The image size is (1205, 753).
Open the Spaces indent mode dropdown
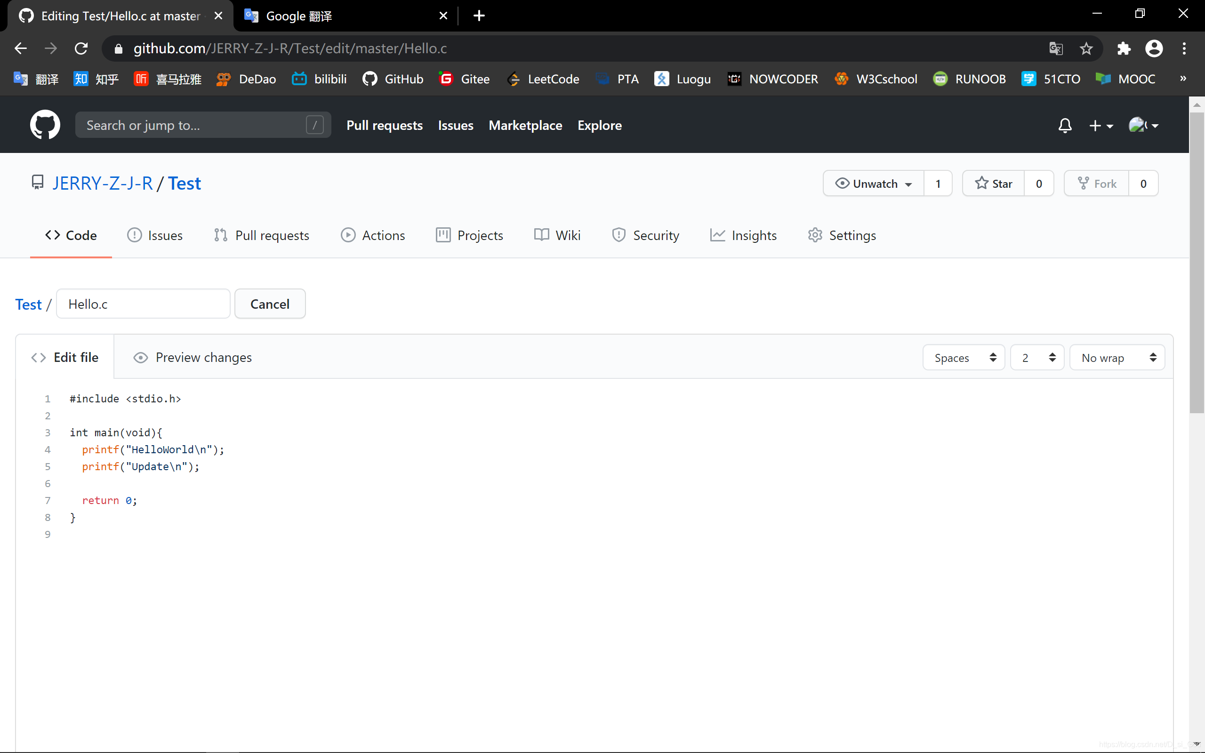pyautogui.click(x=964, y=358)
